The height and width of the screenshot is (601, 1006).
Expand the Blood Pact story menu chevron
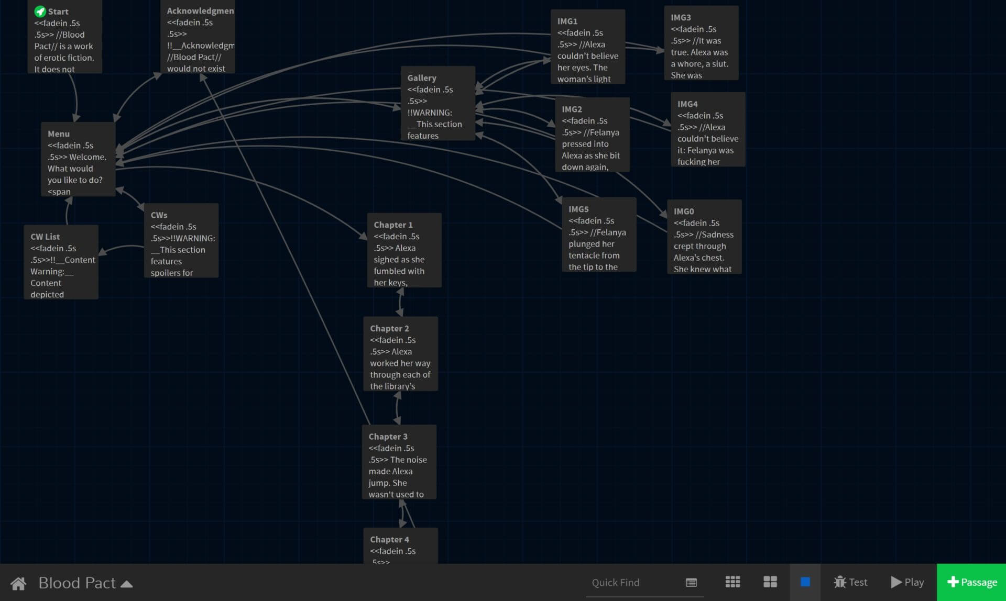click(126, 584)
